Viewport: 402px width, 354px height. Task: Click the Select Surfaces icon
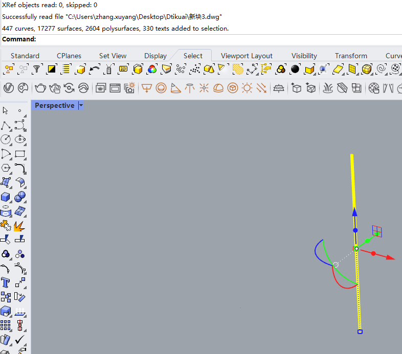tap(338, 69)
